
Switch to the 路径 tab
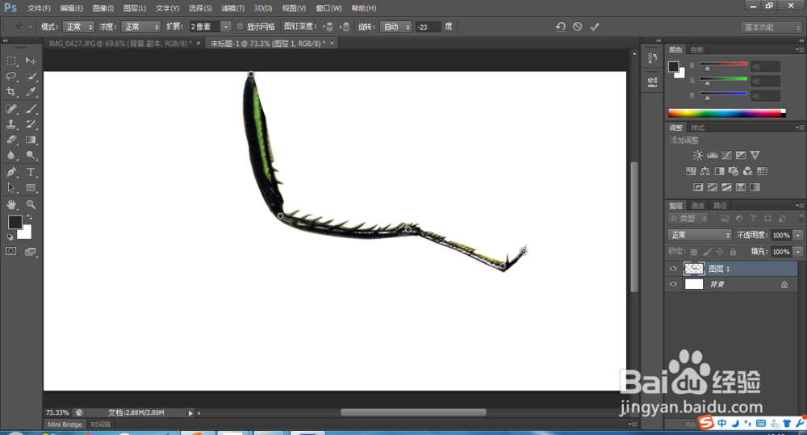(x=720, y=206)
